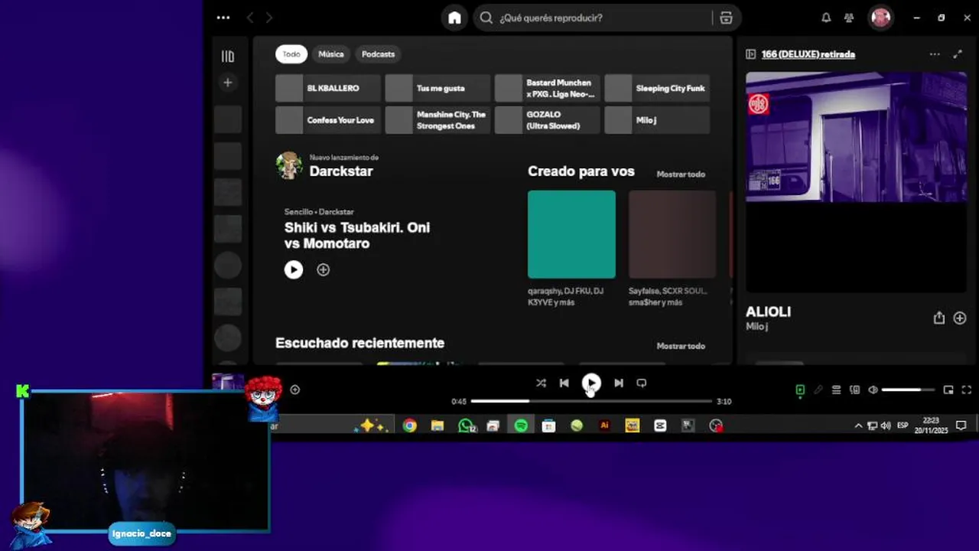The width and height of the screenshot is (979, 551).
Task: Open the 'Confess Your Love' tile
Action: 328,120
